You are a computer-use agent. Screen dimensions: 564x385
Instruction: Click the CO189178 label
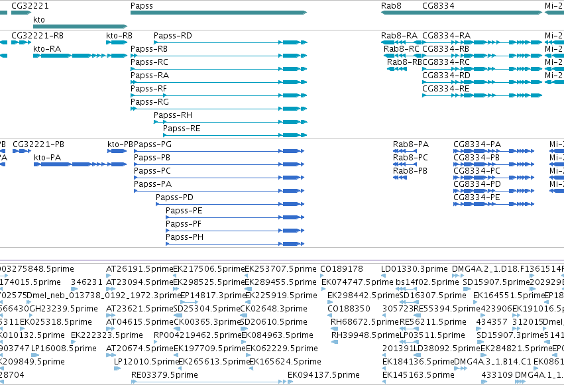tap(341, 269)
